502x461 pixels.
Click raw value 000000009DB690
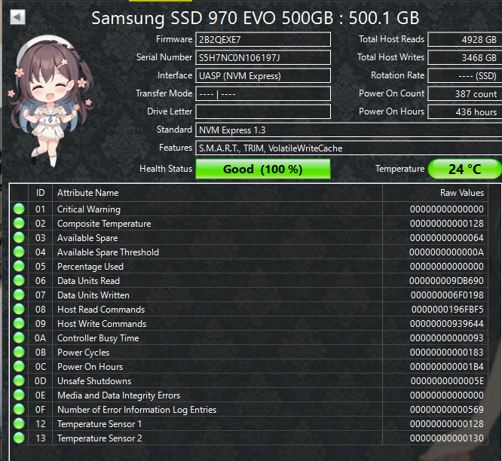point(446,281)
